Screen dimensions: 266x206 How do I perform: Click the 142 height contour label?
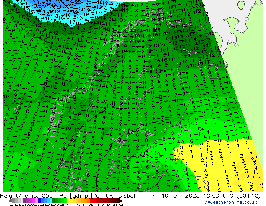[111, 106]
